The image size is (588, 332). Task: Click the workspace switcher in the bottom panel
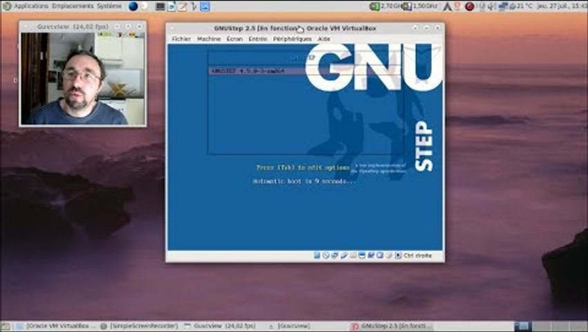coord(551,326)
